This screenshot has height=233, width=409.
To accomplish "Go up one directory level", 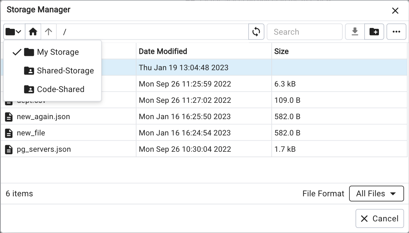I will [48, 32].
